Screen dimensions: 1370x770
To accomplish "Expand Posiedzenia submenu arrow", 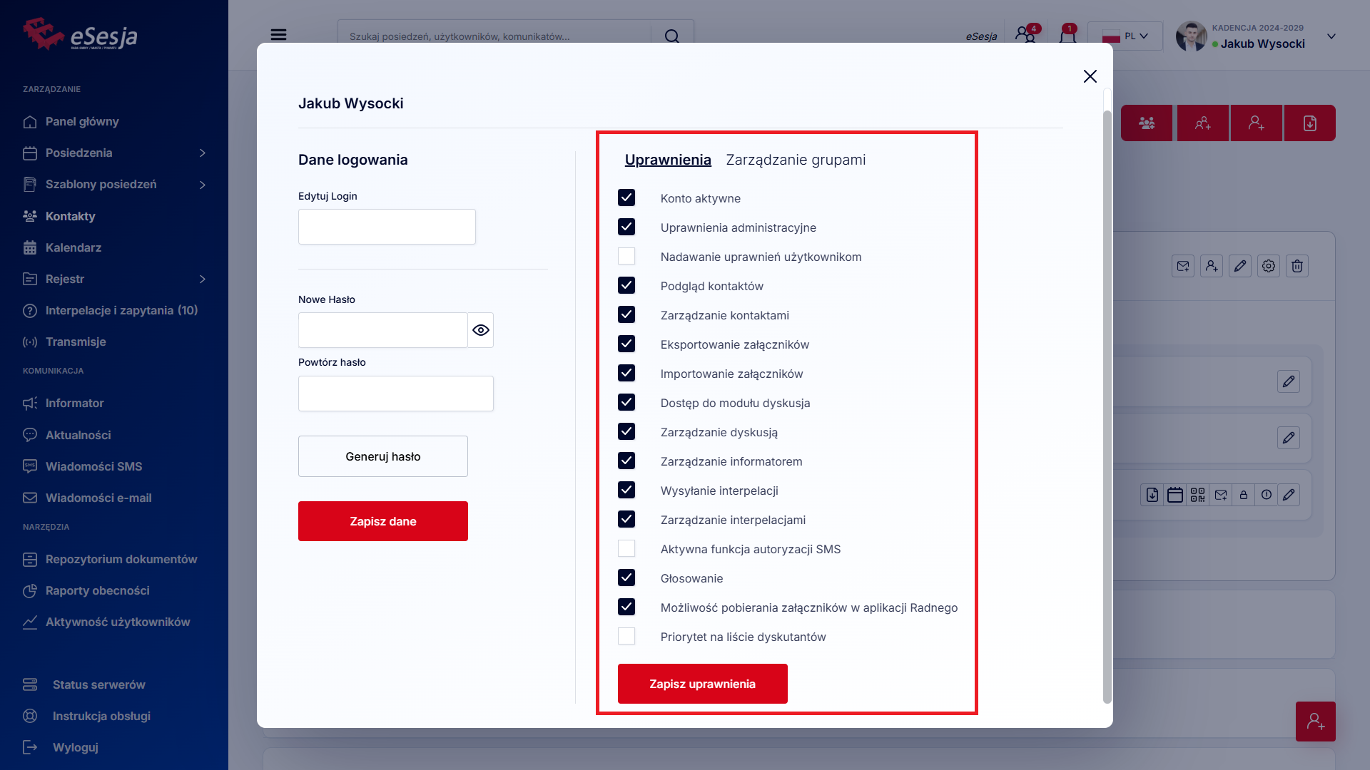I will [x=203, y=153].
